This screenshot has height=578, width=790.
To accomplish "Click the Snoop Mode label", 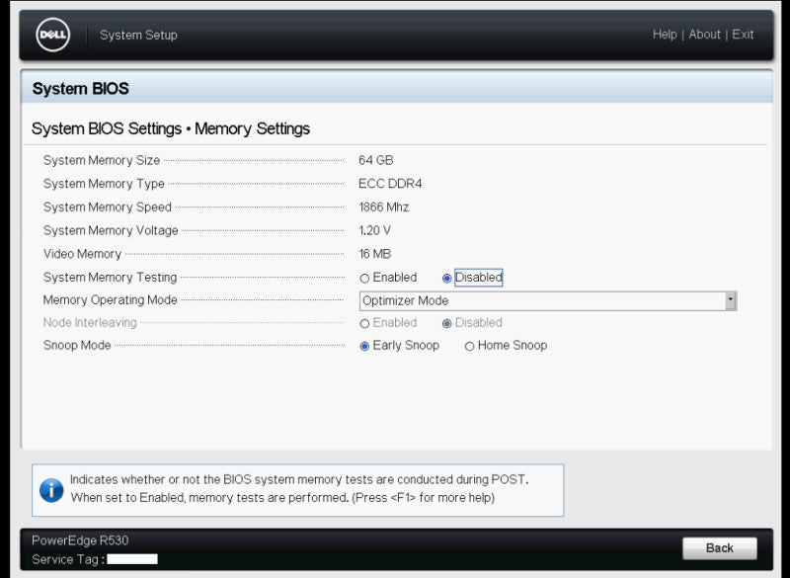I will coord(77,345).
